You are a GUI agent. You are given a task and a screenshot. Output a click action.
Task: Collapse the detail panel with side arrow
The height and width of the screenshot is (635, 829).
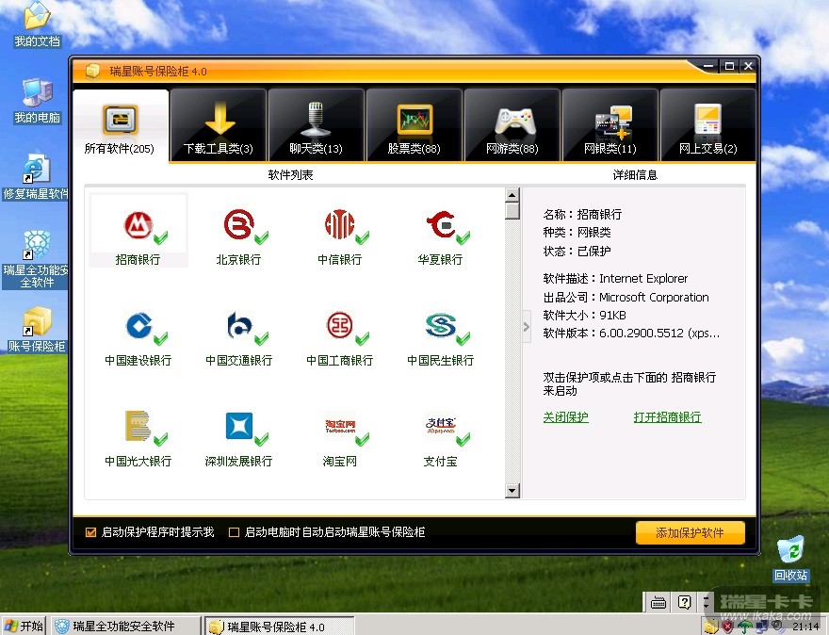[x=526, y=327]
